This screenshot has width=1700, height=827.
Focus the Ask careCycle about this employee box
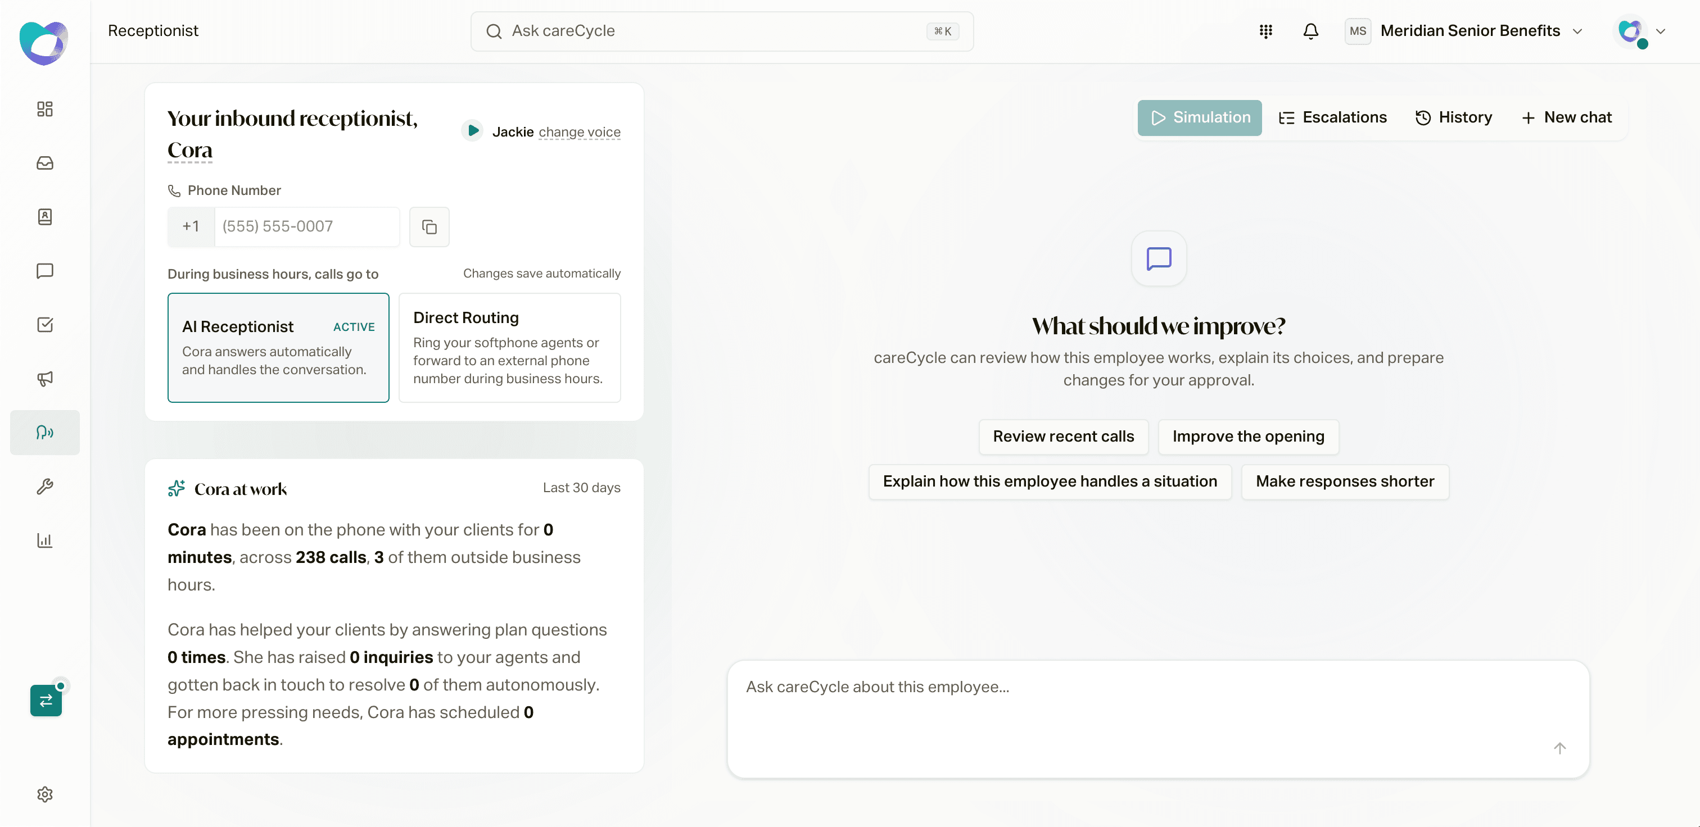tap(1158, 719)
